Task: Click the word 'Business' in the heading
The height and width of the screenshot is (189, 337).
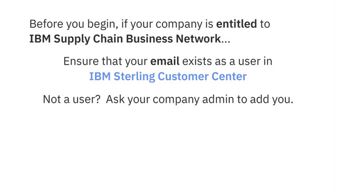Action: click(149, 39)
